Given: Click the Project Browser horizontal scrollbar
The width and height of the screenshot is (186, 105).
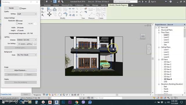Looking at the screenshot, I should pos(165,95).
